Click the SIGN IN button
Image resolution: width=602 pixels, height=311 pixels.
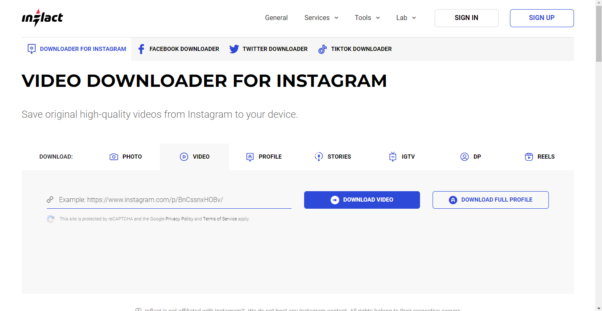pos(466,18)
